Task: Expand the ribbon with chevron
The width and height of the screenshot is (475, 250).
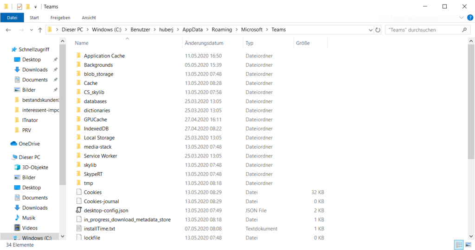Action: [x=462, y=18]
